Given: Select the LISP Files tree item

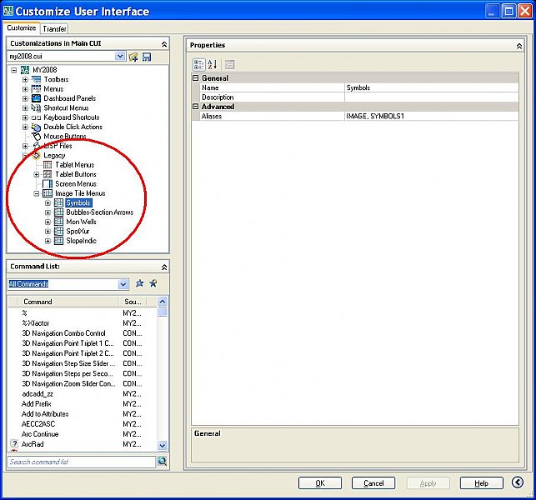Looking at the screenshot, I should point(58,146).
